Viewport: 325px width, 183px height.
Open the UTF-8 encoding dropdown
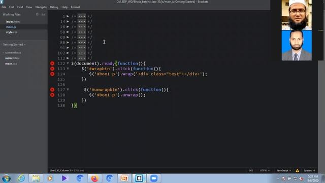pos(265,171)
